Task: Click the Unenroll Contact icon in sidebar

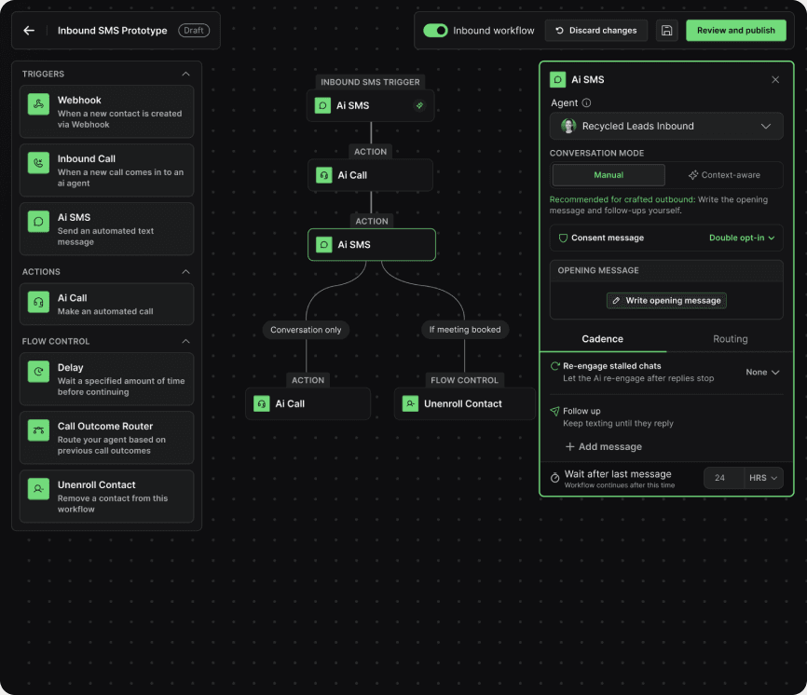Action: (38, 489)
